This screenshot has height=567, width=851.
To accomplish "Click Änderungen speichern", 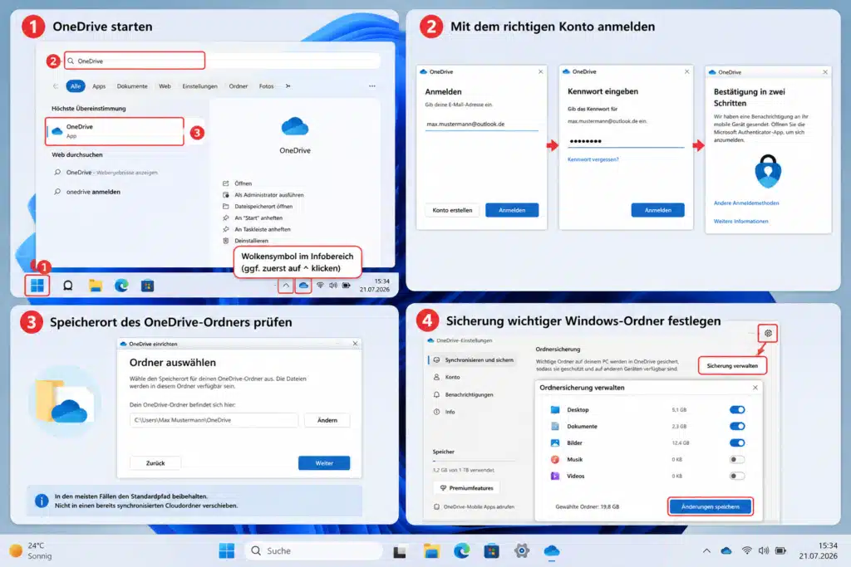I will (711, 507).
